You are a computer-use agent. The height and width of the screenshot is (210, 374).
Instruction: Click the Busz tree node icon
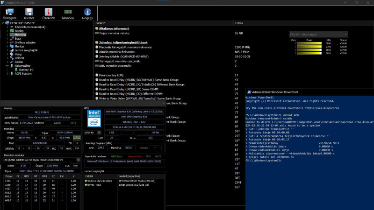tap(12, 39)
